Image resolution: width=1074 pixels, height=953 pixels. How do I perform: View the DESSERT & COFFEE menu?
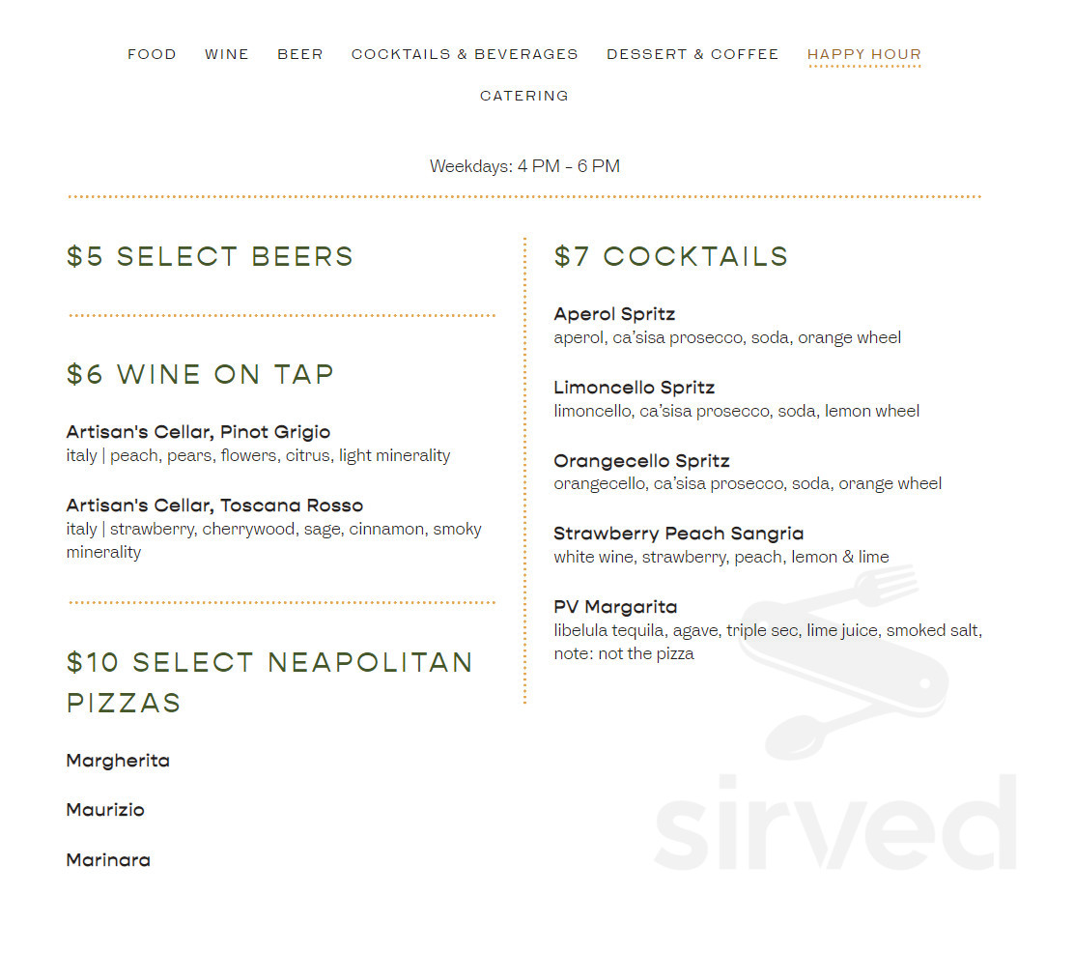(692, 54)
